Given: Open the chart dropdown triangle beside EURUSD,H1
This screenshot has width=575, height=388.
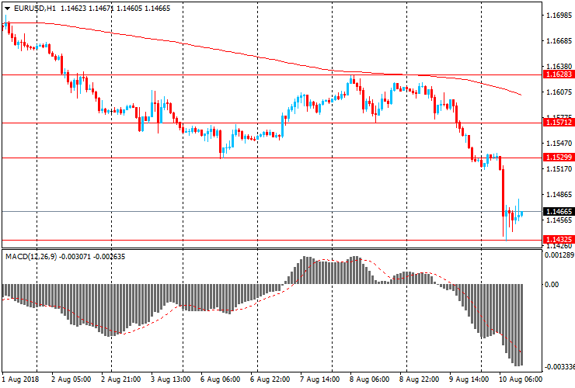Looking at the screenshot, I should [7, 9].
